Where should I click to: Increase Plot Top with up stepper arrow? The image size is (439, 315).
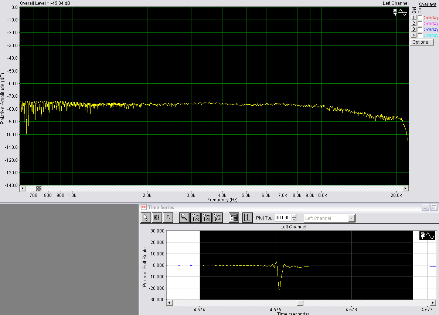click(x=294, y=216)
